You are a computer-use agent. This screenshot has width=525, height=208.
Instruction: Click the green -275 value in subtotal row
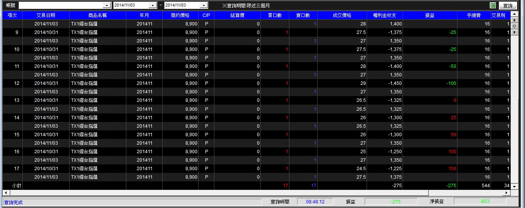(451, 186)
